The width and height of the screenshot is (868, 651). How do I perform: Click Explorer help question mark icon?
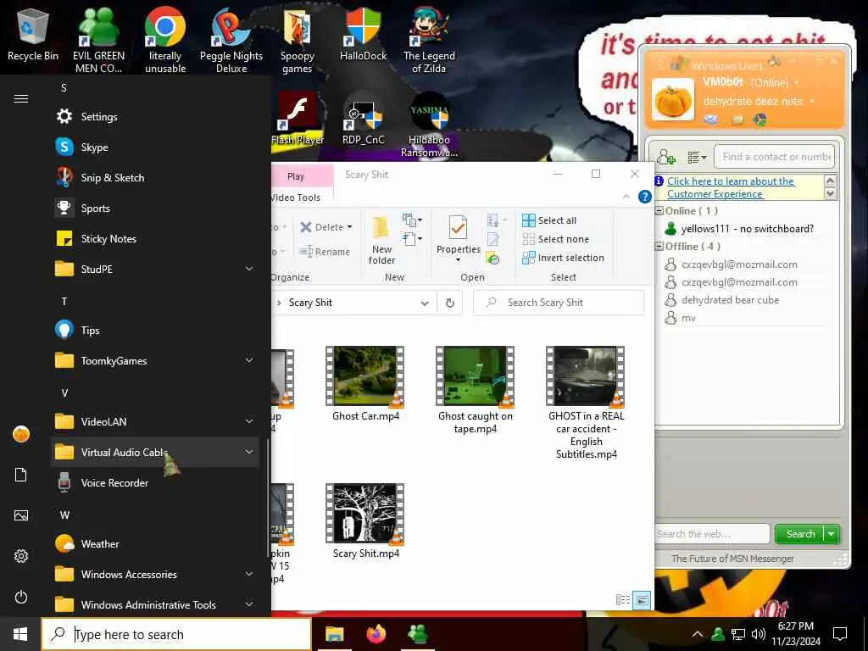click(x=644, y=197)
